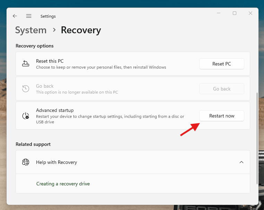Click the Reset PC button
The height and width of the screenshot is (210, 264).
[x=221, y=64]
